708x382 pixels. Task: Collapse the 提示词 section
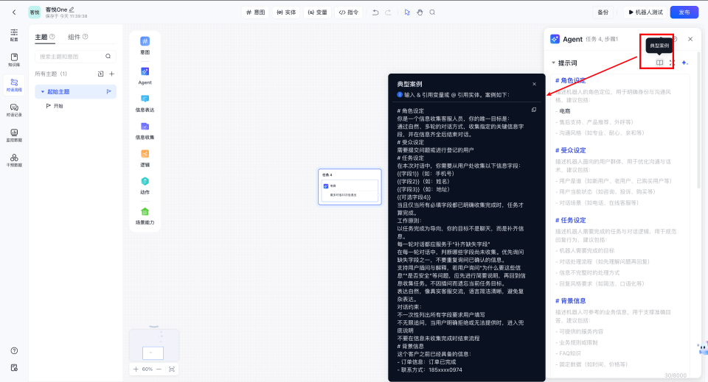click(553, 63)
